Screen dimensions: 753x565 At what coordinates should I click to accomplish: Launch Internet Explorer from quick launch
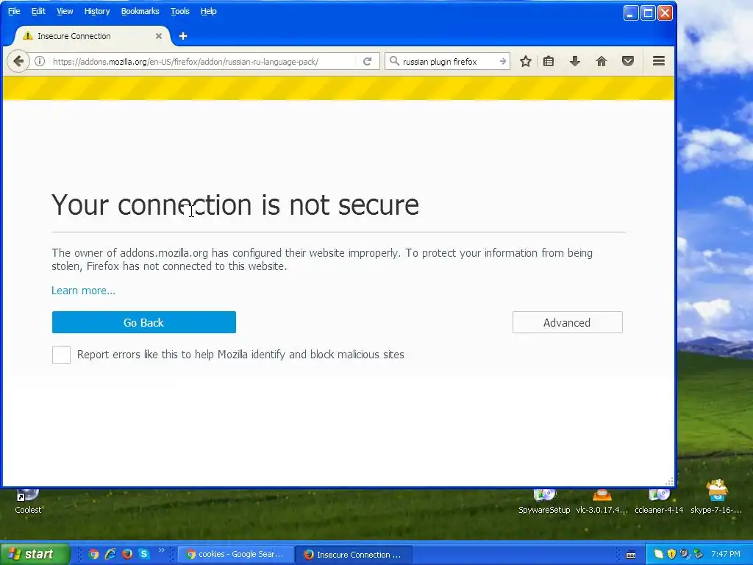click(110, 554)
